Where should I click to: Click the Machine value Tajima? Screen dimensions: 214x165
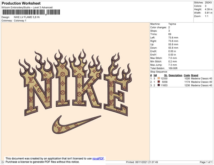point(172,24)
